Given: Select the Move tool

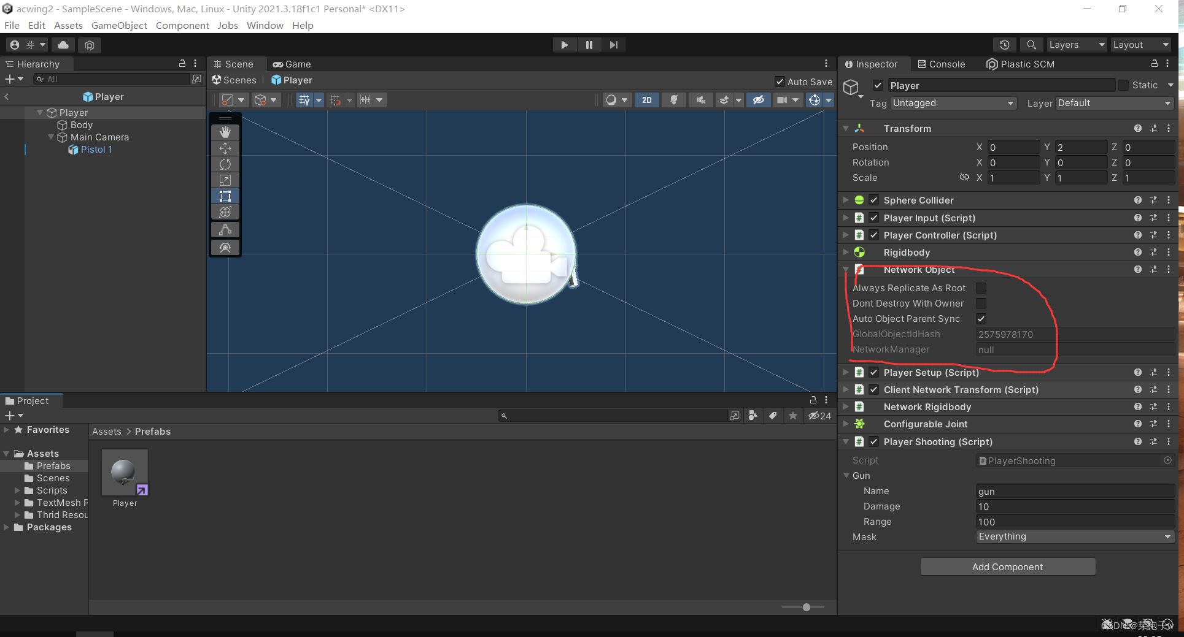Looking at the screenshot, I should tap(225, 148).
